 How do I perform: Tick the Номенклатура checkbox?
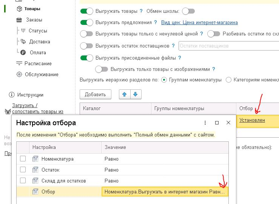tap(23, 159)
